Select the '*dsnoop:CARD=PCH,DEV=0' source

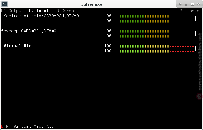pyautogui.click(x=29, y=31)
